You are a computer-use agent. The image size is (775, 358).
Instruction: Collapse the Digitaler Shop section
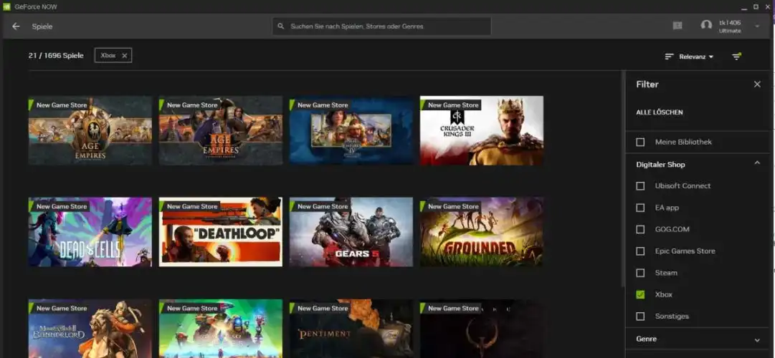pyautogui.click(x=757, y=165)
